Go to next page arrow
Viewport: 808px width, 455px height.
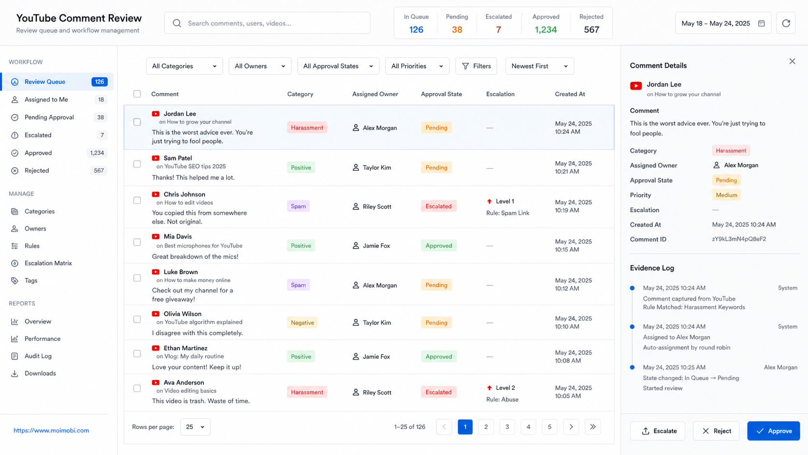[571, 427]
